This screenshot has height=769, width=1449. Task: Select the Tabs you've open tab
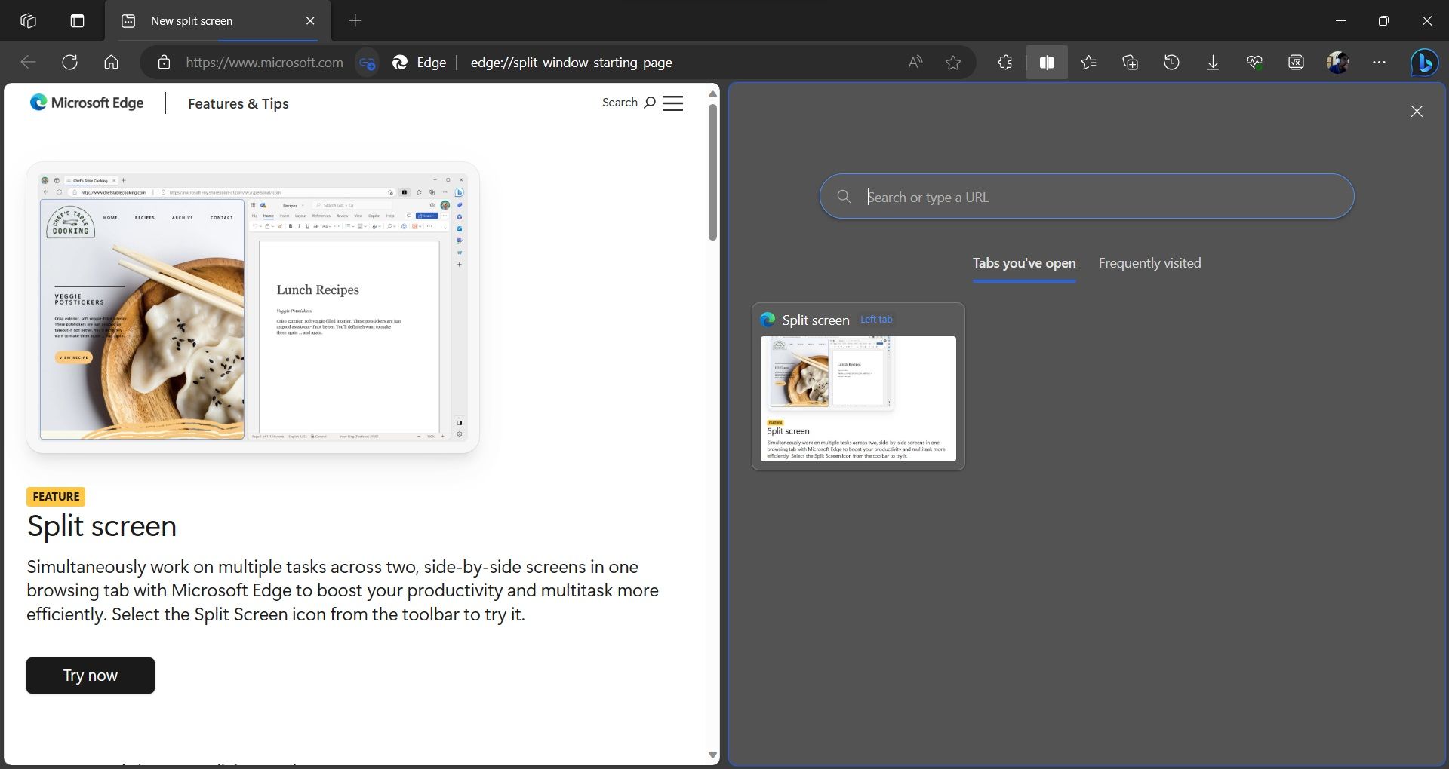click(x=1023, y=263)
